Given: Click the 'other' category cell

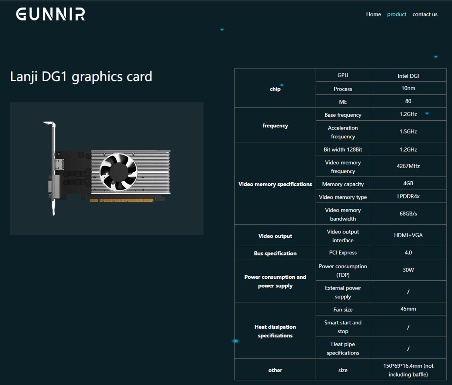Looking at the screenshot, I should (275, 369).
